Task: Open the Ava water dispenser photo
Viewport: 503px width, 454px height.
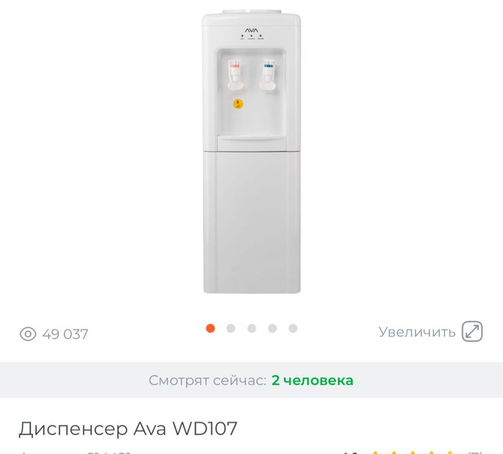Action: (x=251, y=152)
